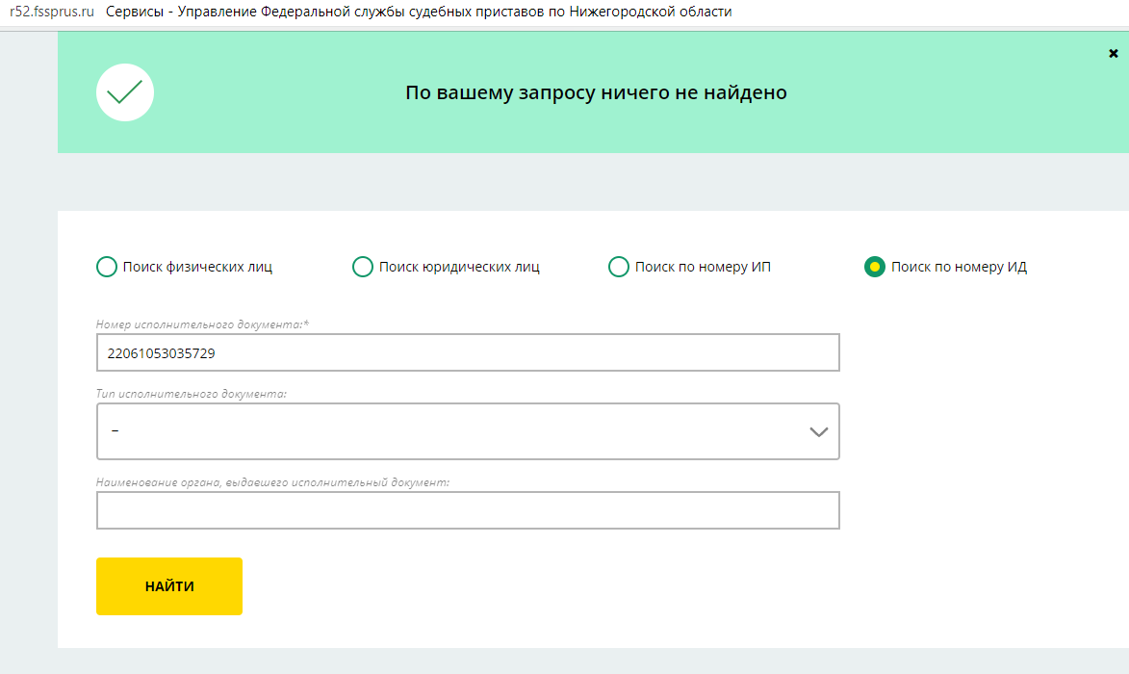Click the 'Поиск физических лиц' label text

point(197,267)
